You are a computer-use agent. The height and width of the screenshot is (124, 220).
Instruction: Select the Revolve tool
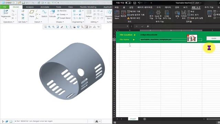click(62, 11)
